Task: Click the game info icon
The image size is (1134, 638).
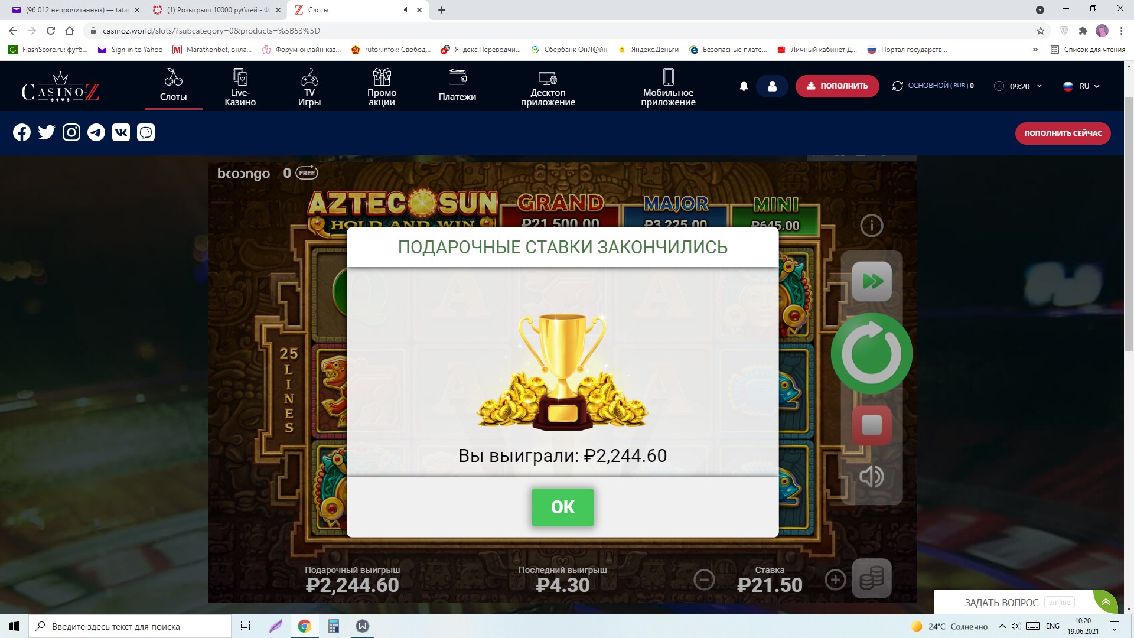Action: click(871, 226)
